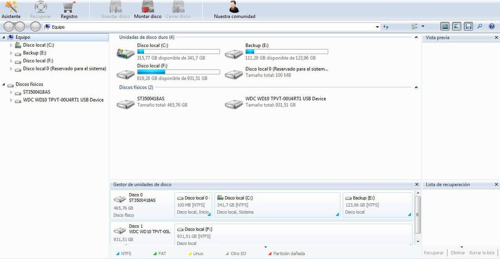Image resolution: width=500 pixels, height=259 pixels.
Task: Collapse the Discos físicos (2) group
Action: point(416,88)
